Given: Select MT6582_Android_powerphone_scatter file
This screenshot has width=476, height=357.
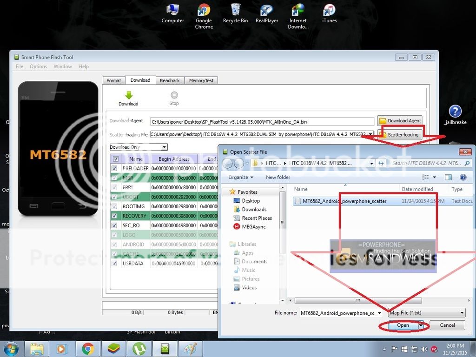Looking at the screenshot, I should (344, 201).
